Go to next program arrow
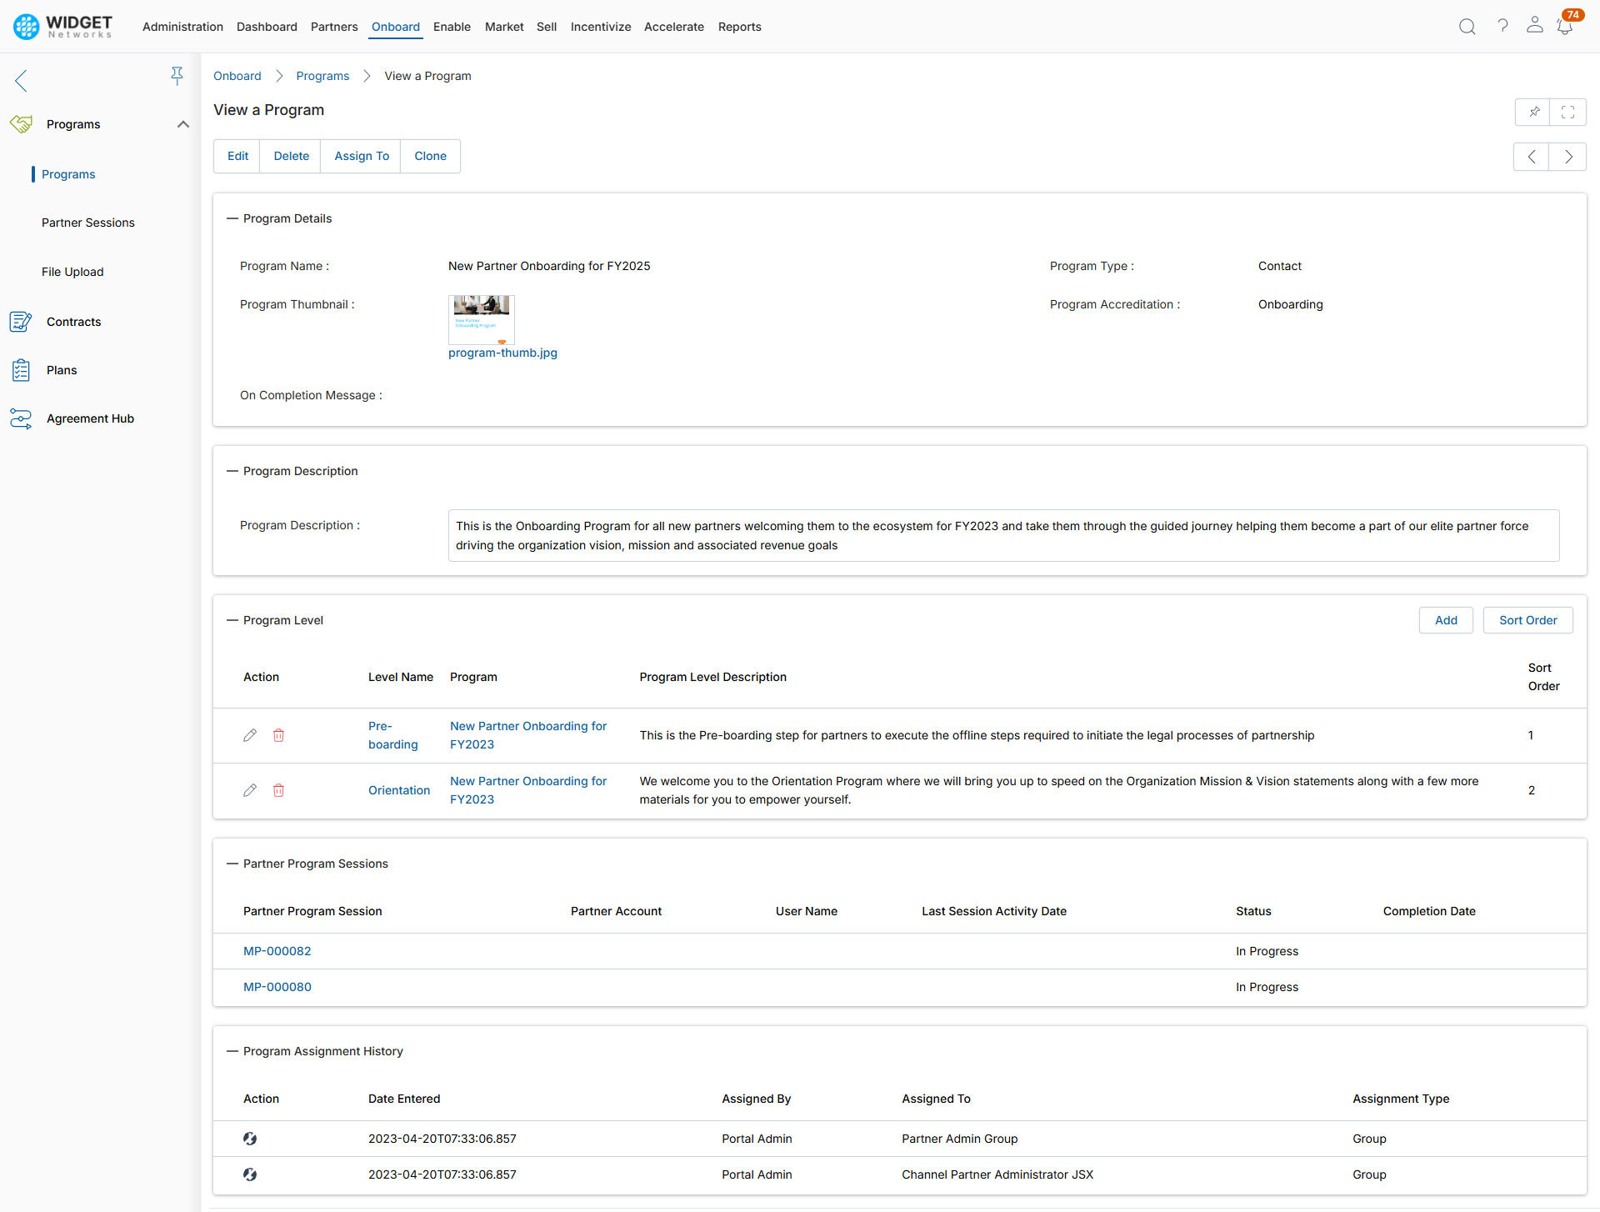1600x1212 pixels. [x=1567, y=157]
